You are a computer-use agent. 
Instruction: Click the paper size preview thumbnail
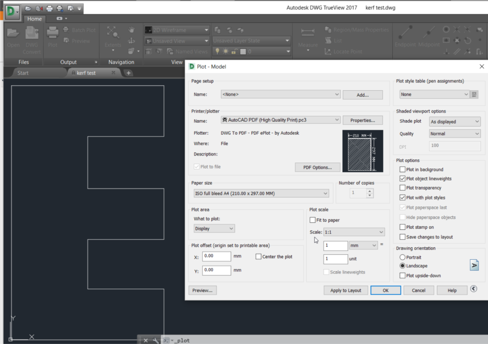pos(362,151)
